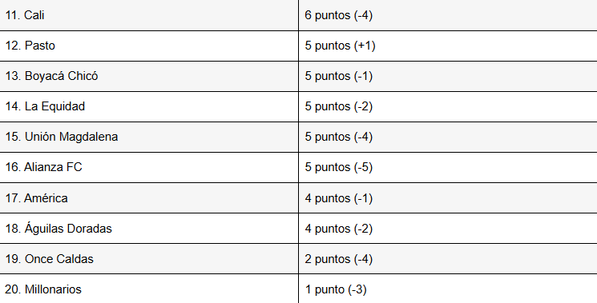Click Águilas Doradas team name
The height and width of the screenshot is (303, 597).
click(x=58, y=229)
